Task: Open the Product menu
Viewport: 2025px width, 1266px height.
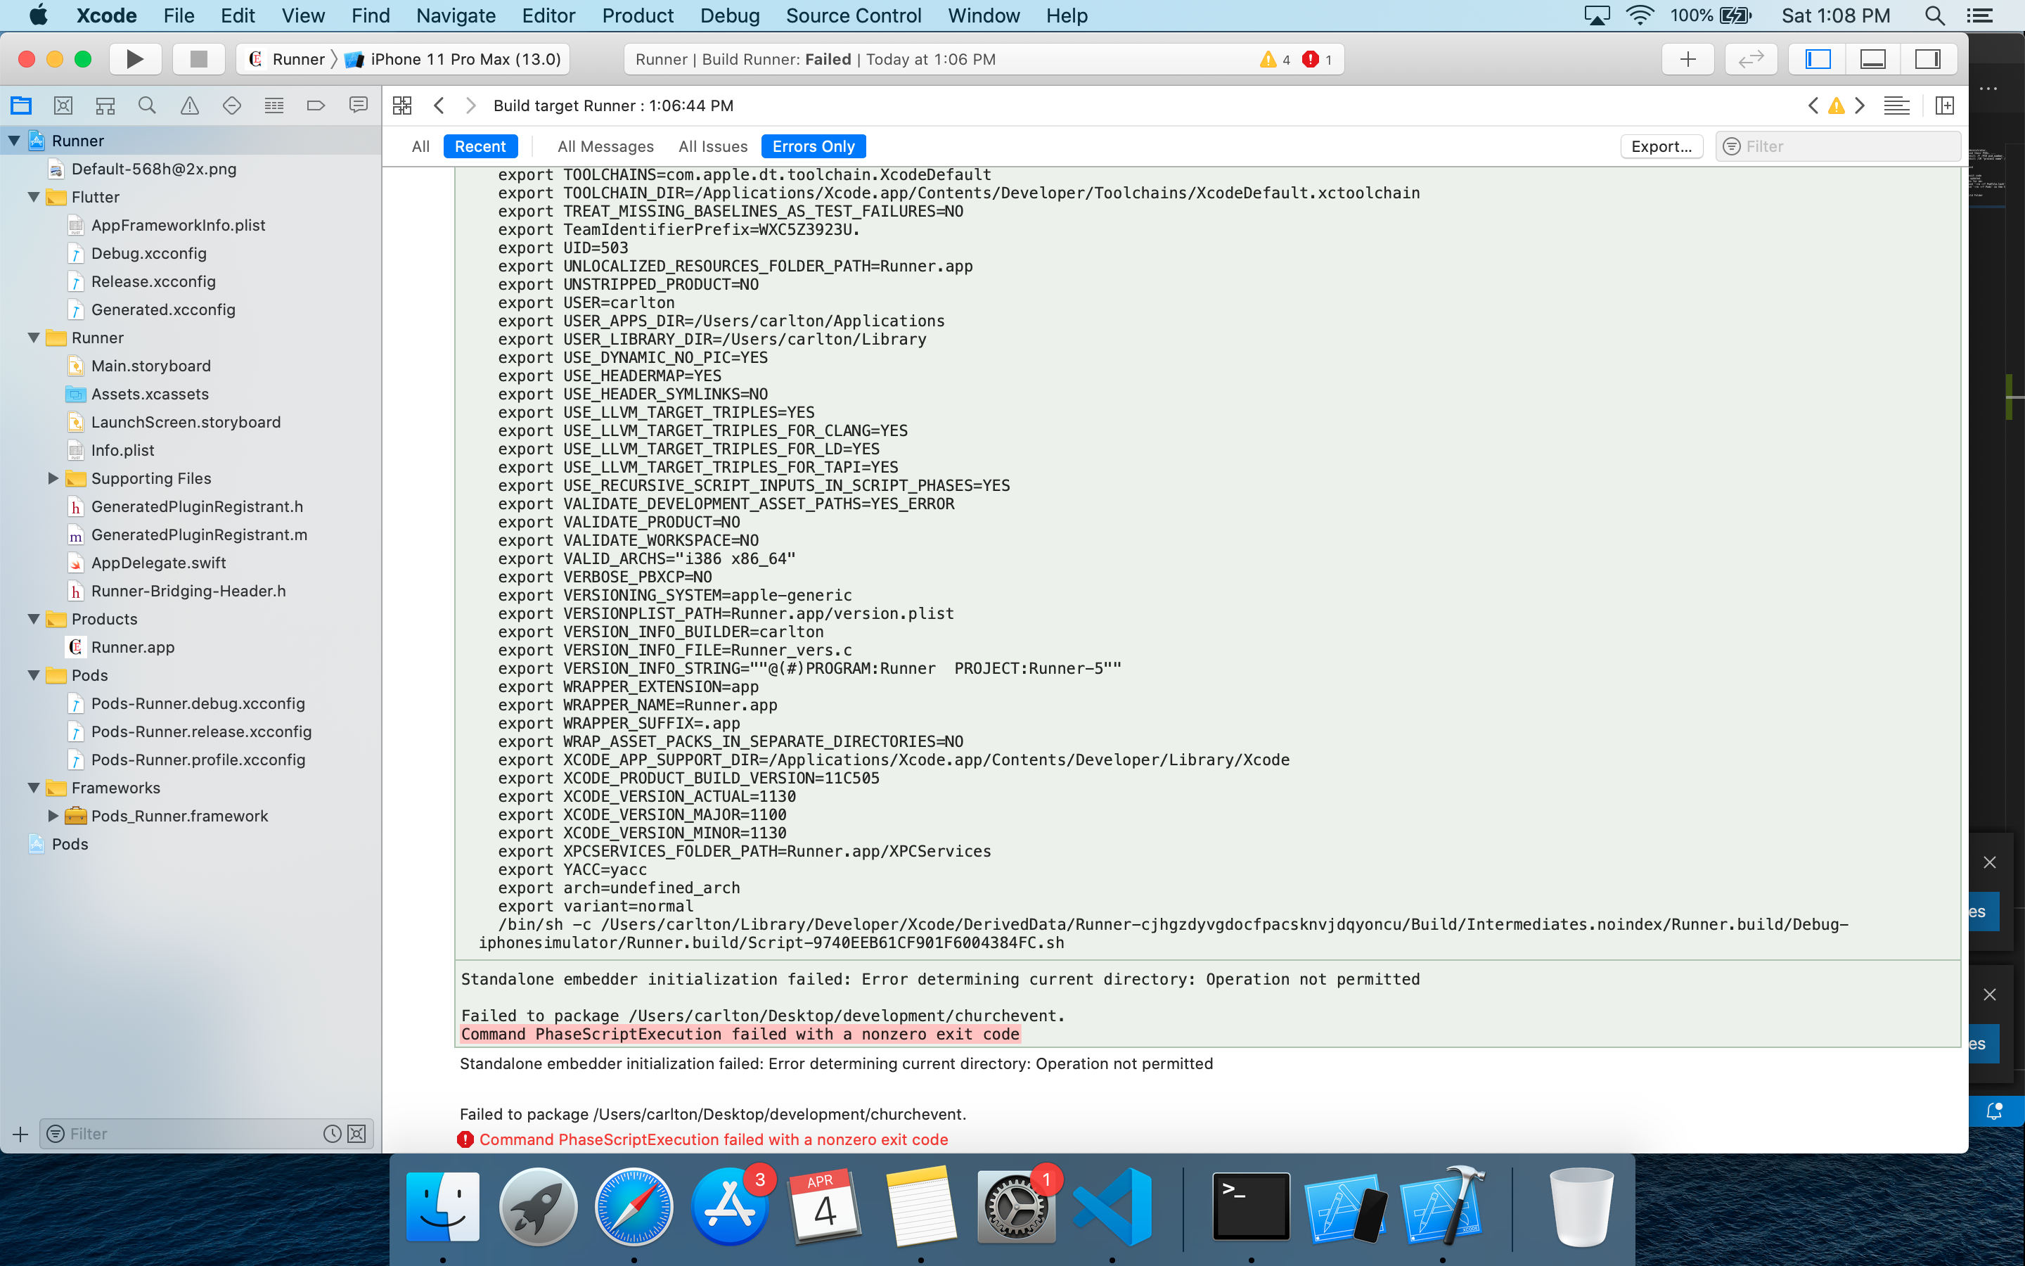Action: point(638,16)
